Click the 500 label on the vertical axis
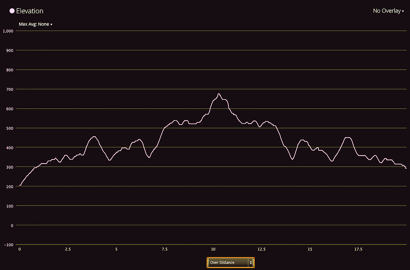The height and width of the screenshot is (270, 410). 10,128
